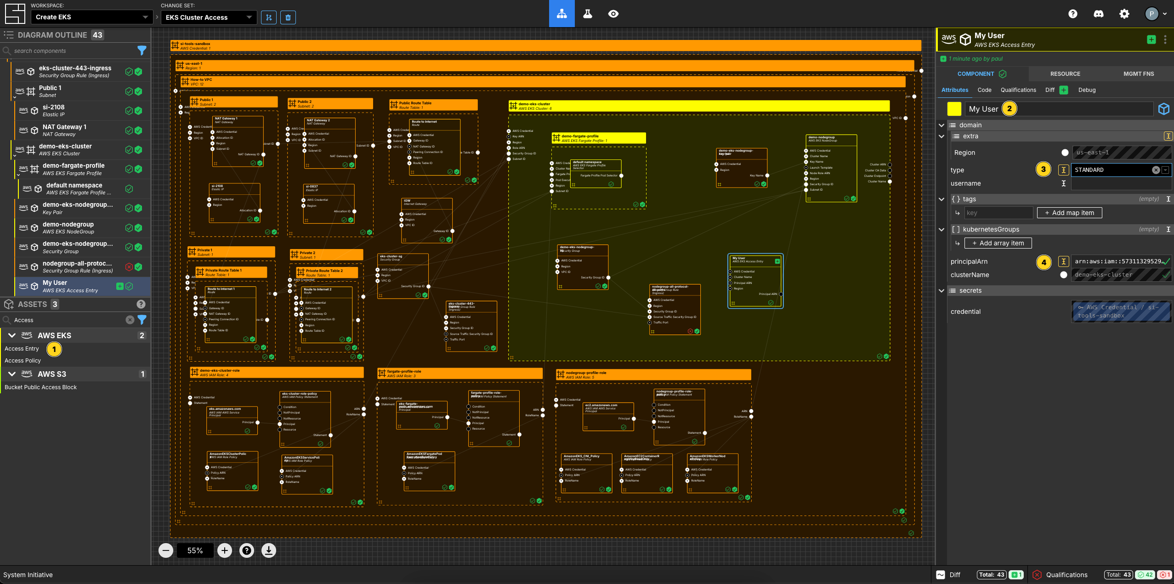Download the canvas image
The height and width of the screenshot is (584, 1174).
269,550
